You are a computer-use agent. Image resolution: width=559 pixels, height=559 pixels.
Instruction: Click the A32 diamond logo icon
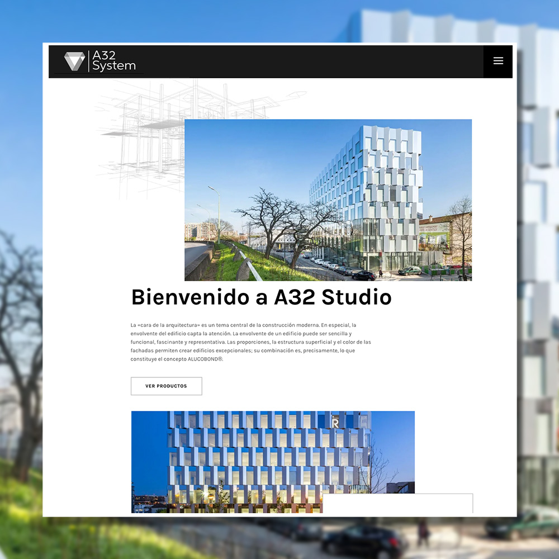(x=73, y=60)
